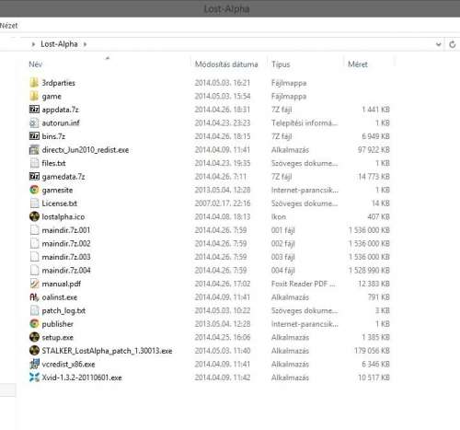Select the vcredist_x86.exe file name
Screen dimensions: 460x430
point(68,364)
